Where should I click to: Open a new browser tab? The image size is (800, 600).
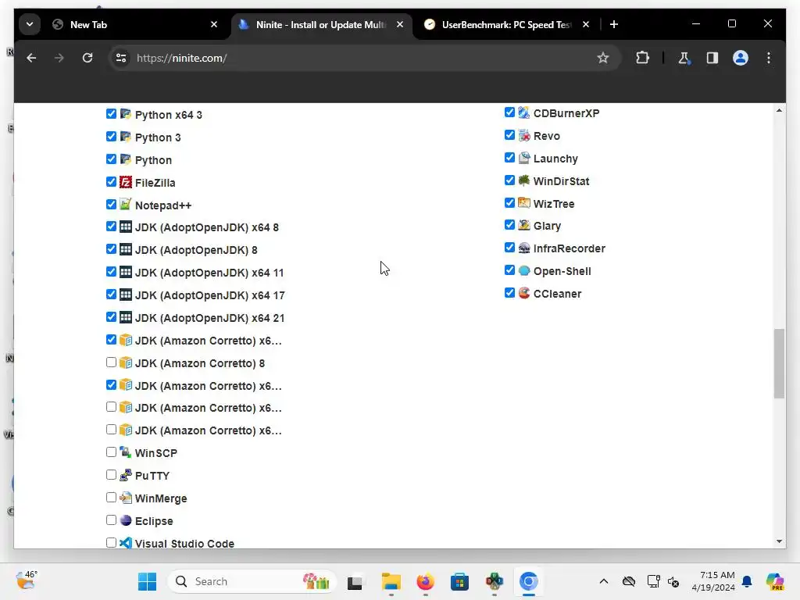[x=614, y=24]
